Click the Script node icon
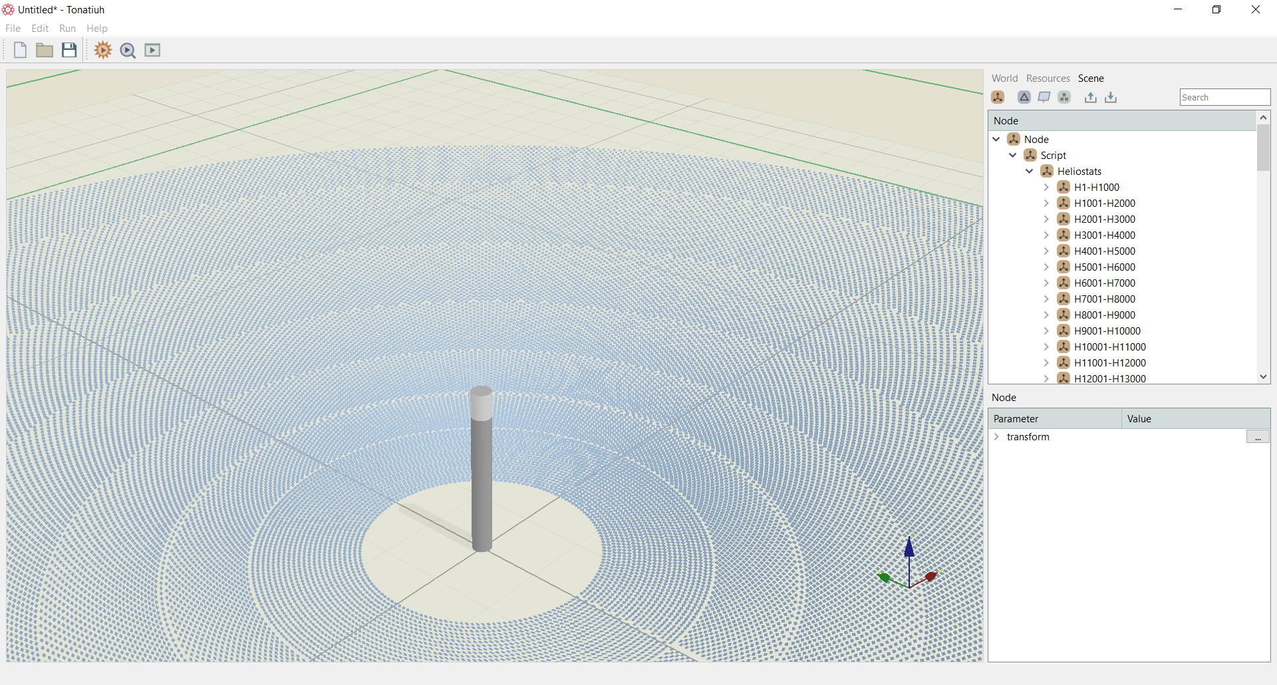The width and height of the screenshot is (1277, 685). click(x=1030, y=155)
